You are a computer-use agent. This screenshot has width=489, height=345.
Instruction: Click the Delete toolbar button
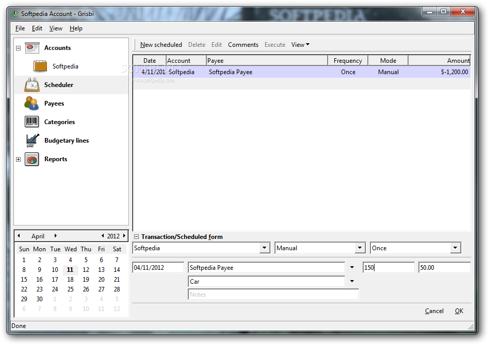pos(197,44)
